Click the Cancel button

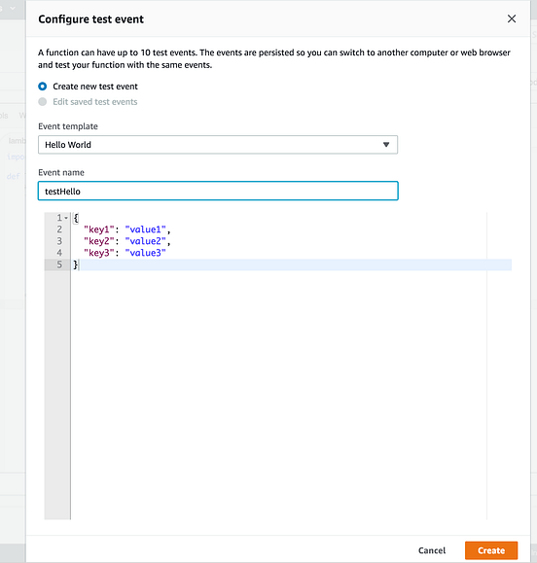[432, 550]
